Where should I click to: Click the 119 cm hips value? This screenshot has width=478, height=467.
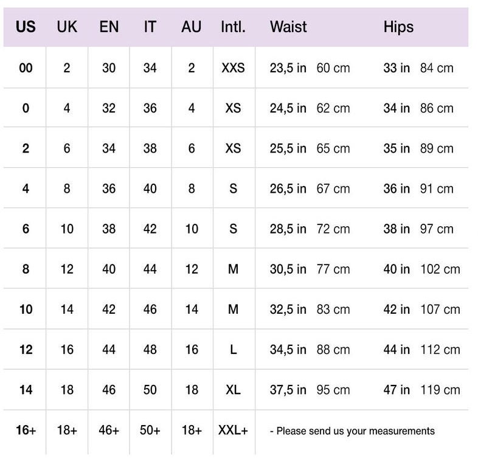pos(440,390)
